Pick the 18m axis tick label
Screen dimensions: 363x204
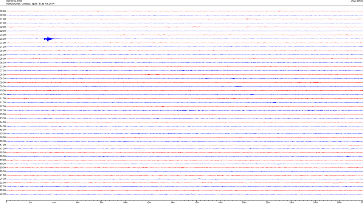[x=220, y=202]
